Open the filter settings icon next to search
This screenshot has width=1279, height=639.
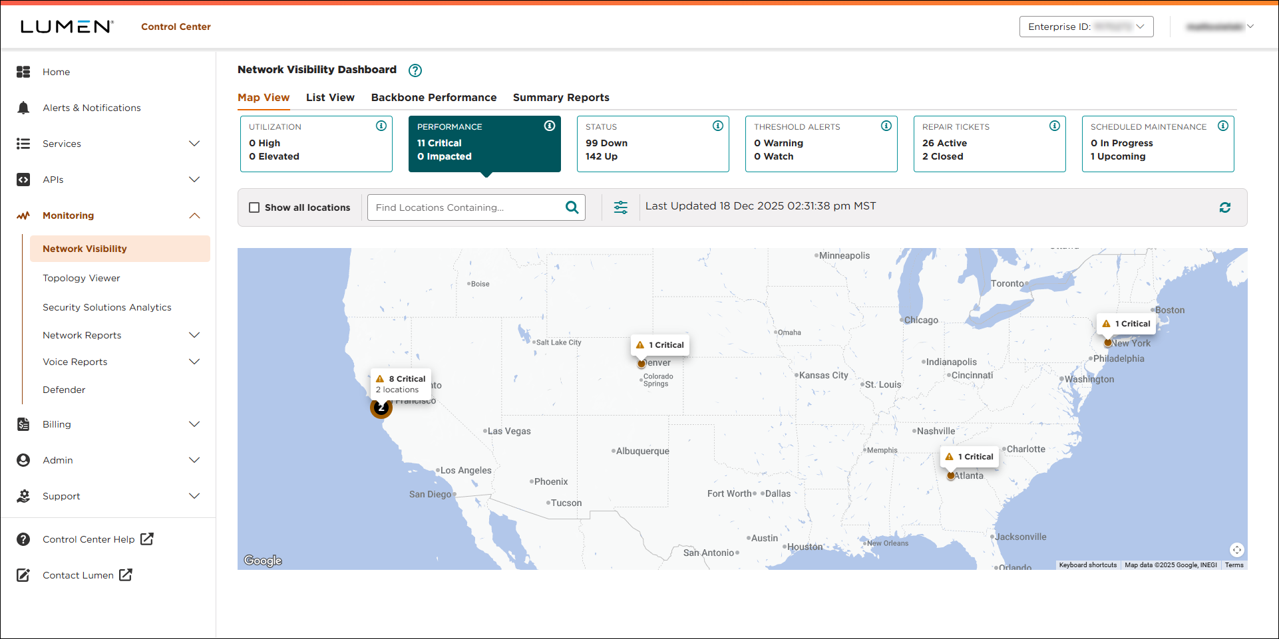pos(620,207)
